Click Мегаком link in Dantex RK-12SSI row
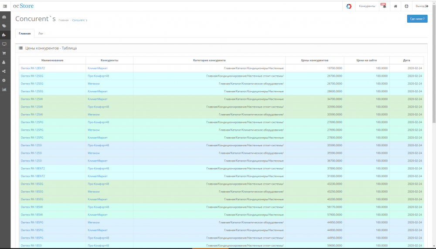The image size is (436, 249). 94,153
